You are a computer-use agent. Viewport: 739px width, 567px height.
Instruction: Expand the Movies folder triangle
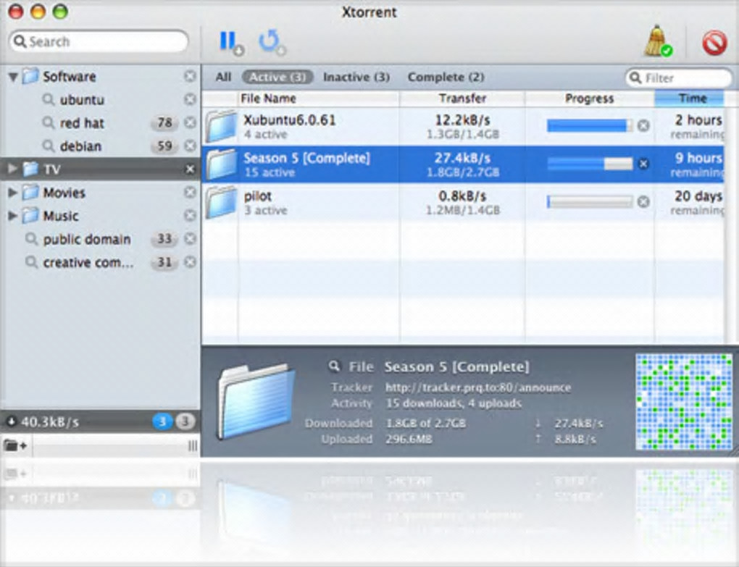(13, 192)
